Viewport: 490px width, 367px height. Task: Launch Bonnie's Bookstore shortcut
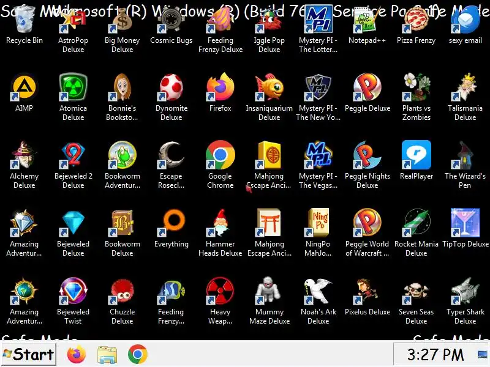pyautogui.click(x=122, y=87)
